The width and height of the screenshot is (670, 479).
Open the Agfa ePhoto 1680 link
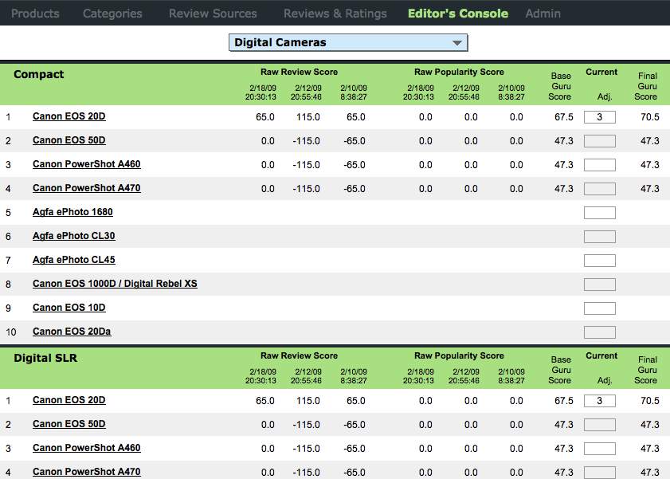[x=72, y=212]
